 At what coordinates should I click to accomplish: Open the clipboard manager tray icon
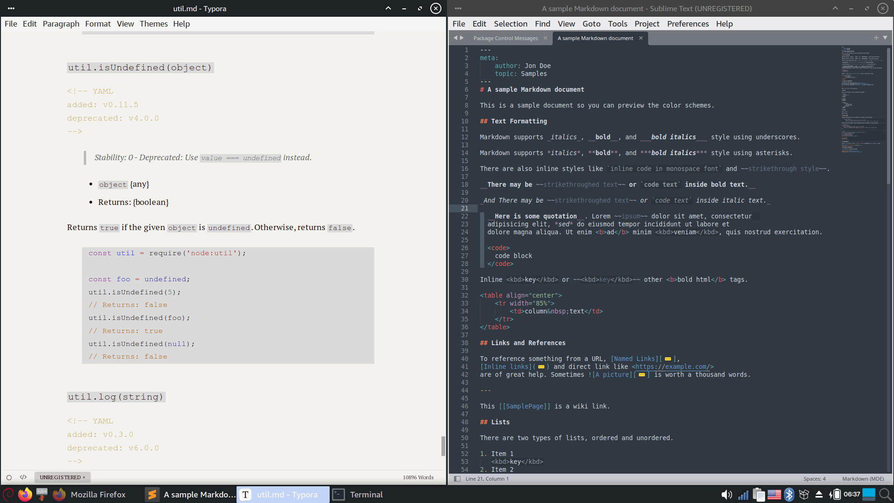(759, 495)
